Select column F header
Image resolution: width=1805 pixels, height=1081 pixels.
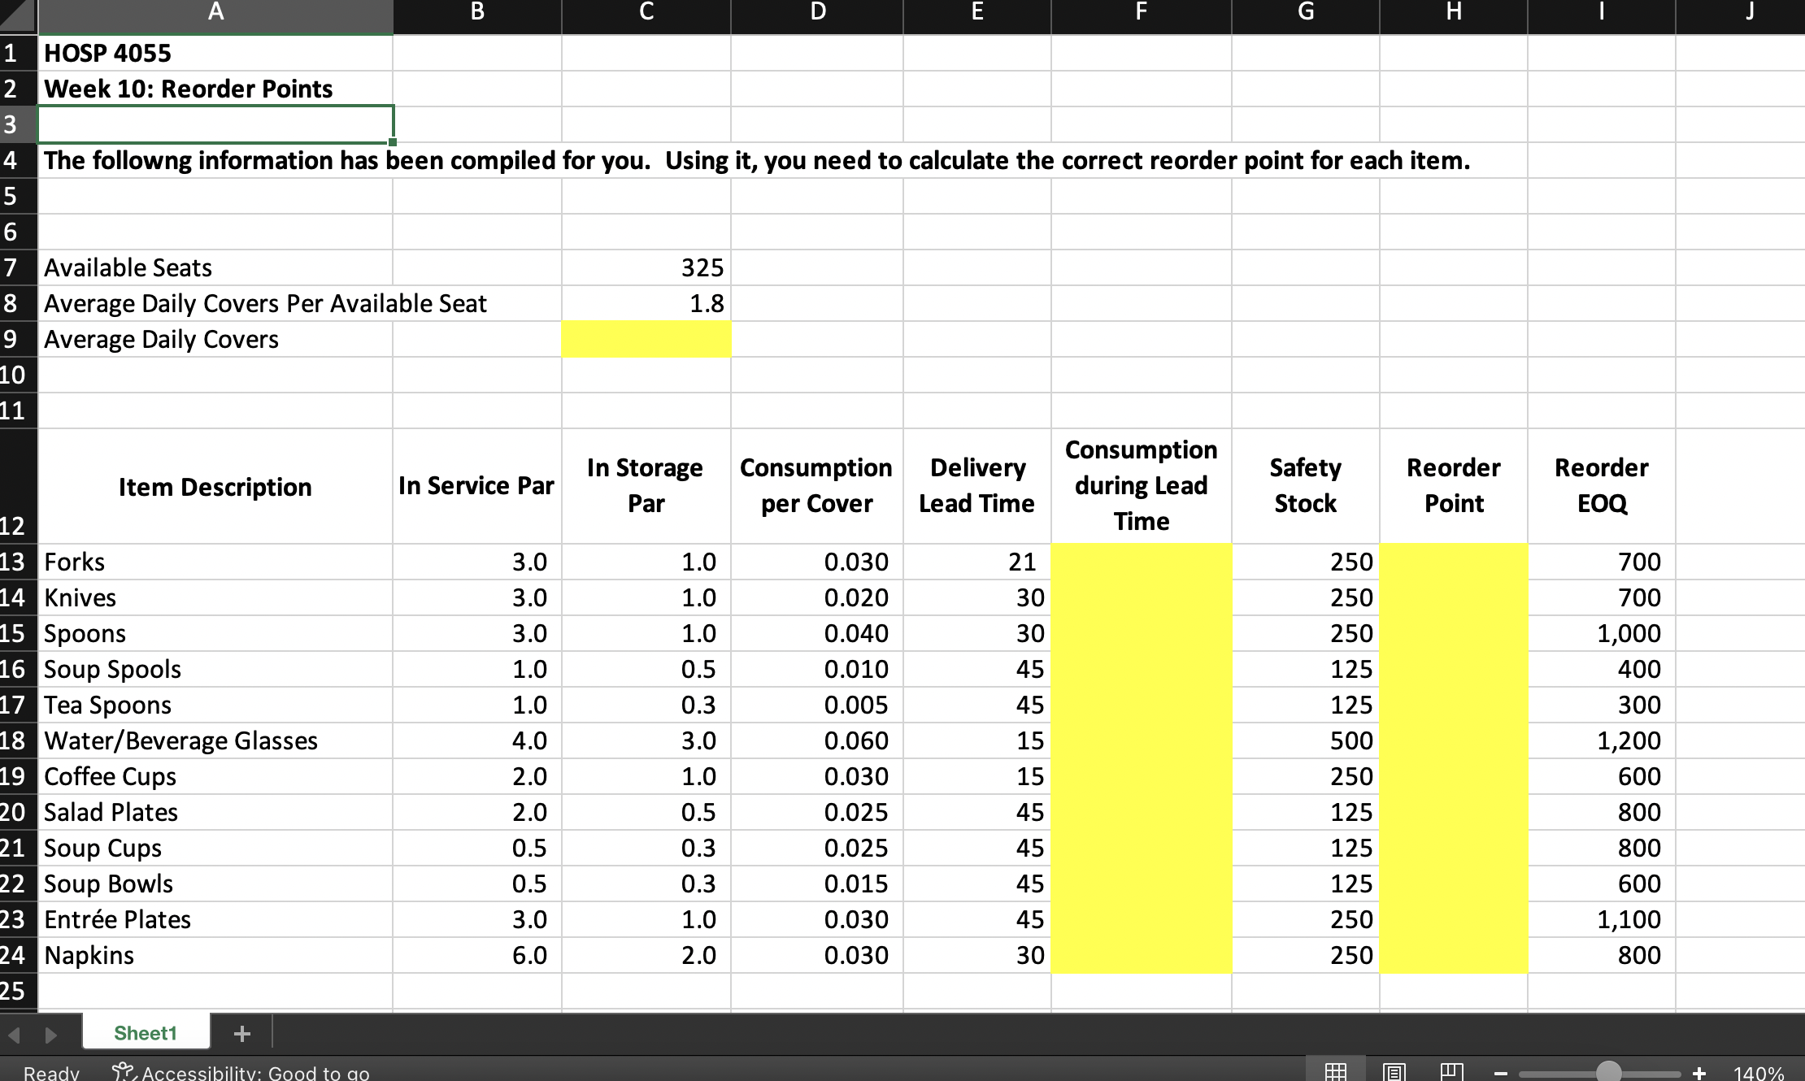click(x=1141, y=12)
